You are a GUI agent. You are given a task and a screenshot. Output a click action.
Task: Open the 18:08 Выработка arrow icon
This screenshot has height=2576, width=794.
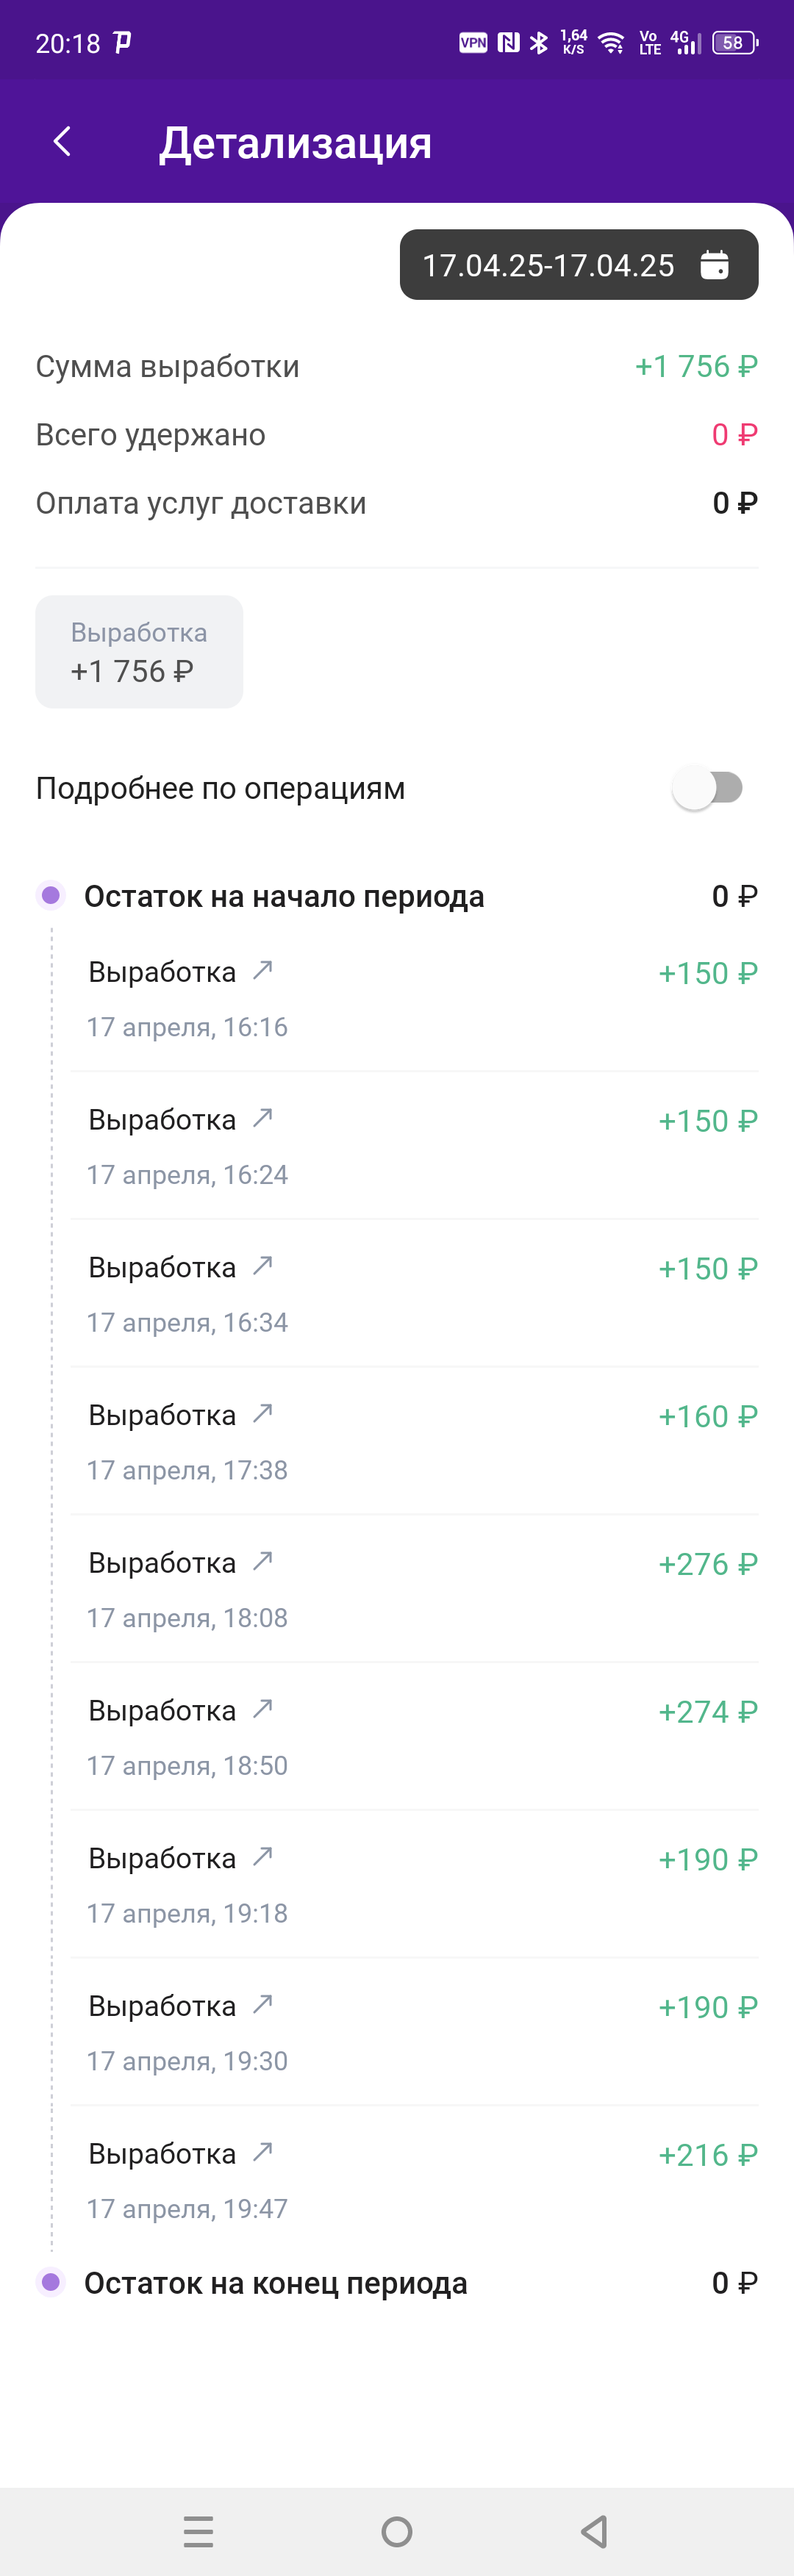(263, 1561)
